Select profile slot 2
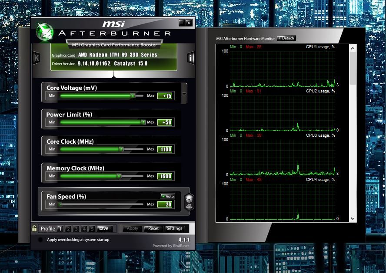386x273 pixels. [68, 229]
